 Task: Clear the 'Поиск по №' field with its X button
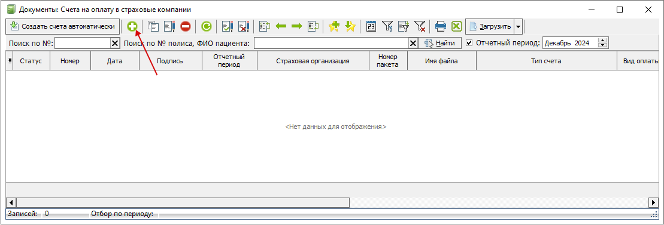(x=115, y=43)
